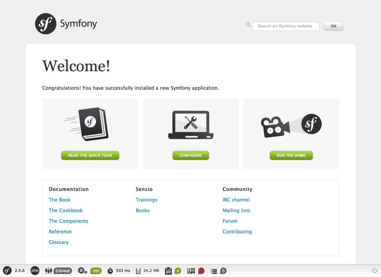381x277 pixels.
Task: Click the green 200 status badge
Action: 96,271
